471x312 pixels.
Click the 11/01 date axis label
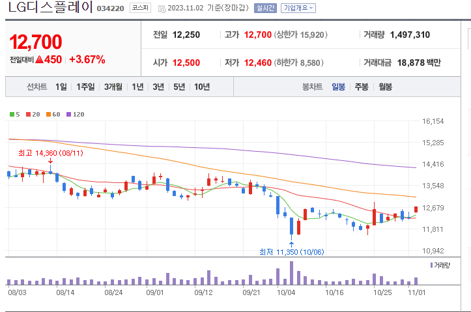coord(417,292)
